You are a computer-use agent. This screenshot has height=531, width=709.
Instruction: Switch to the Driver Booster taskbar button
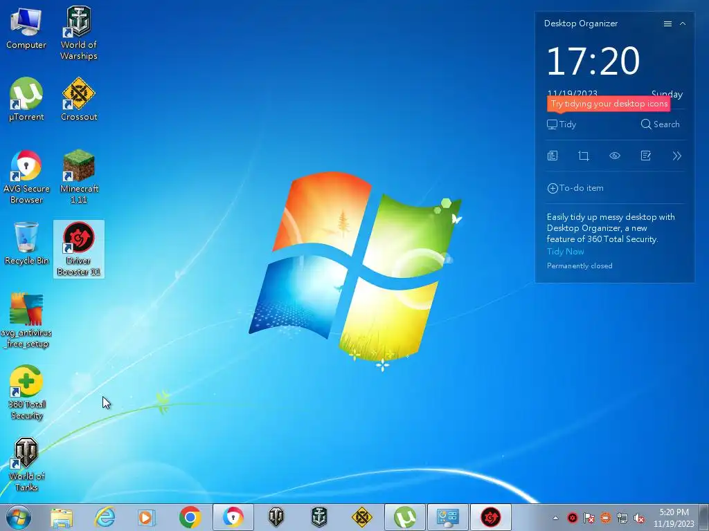point(491,517)
